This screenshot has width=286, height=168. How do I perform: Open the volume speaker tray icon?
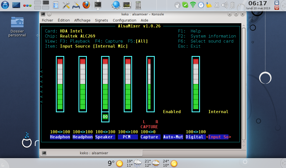tap(225, 5)
